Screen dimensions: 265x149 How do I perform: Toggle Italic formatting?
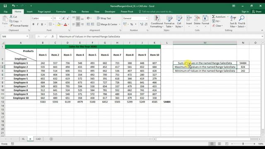pyautogui.click(x=38, y=24)
